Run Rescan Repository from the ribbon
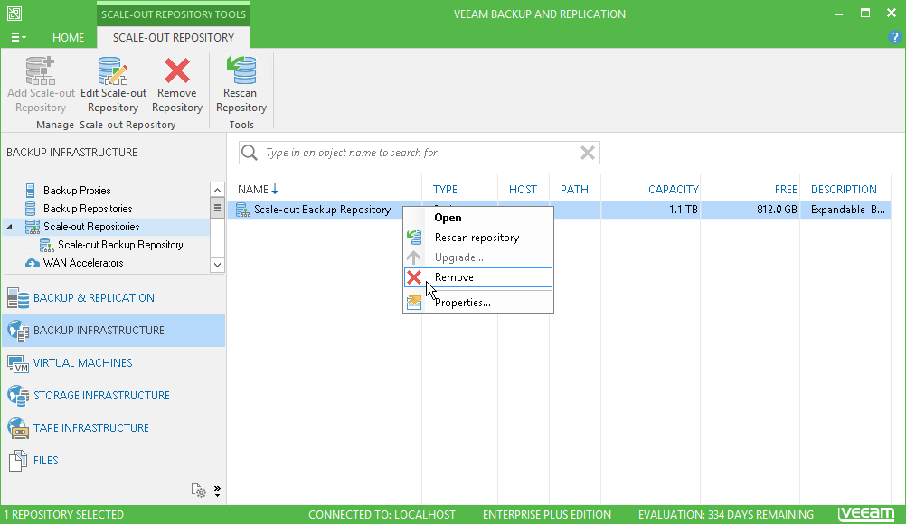This screenshot has height=524, width=906. pos(241,85)
